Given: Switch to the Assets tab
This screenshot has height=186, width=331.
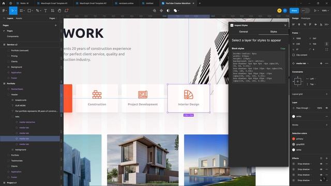Looking at the screenshot, I should (19, 19).
